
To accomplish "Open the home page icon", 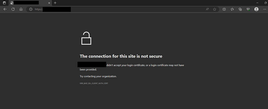I will [21, 9].
